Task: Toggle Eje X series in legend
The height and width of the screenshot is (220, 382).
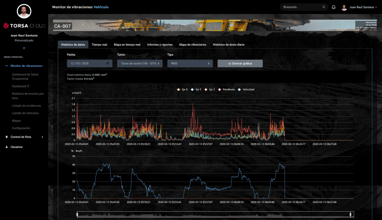Action: coord(182,89)
